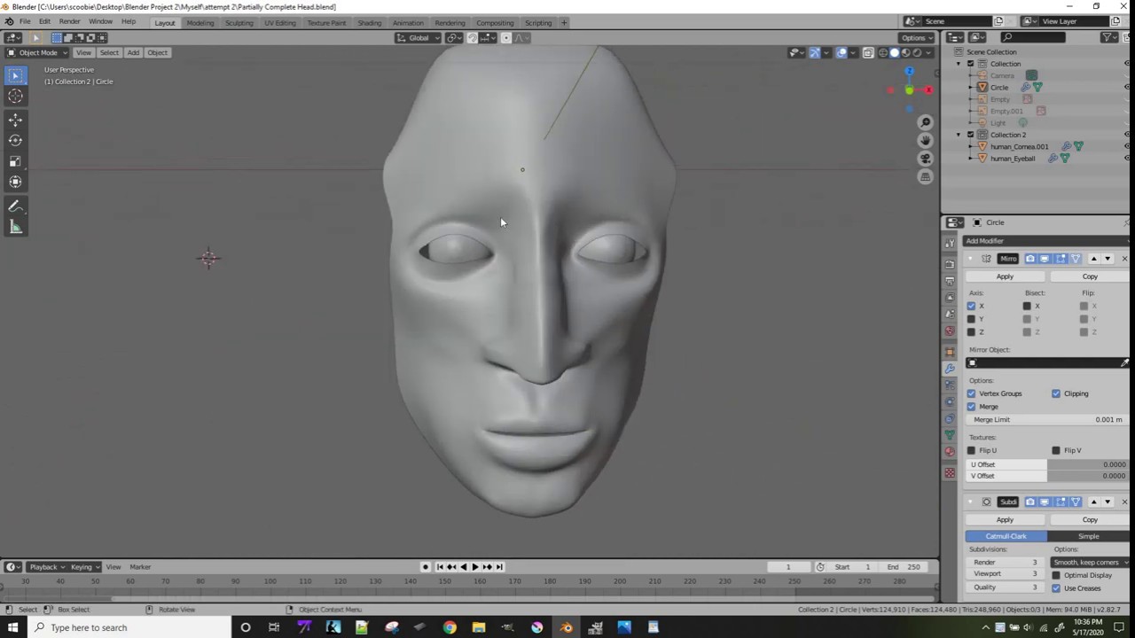Select the Scale tool
This screenshot has height=638, width=1135.
[x=15, y=161]
